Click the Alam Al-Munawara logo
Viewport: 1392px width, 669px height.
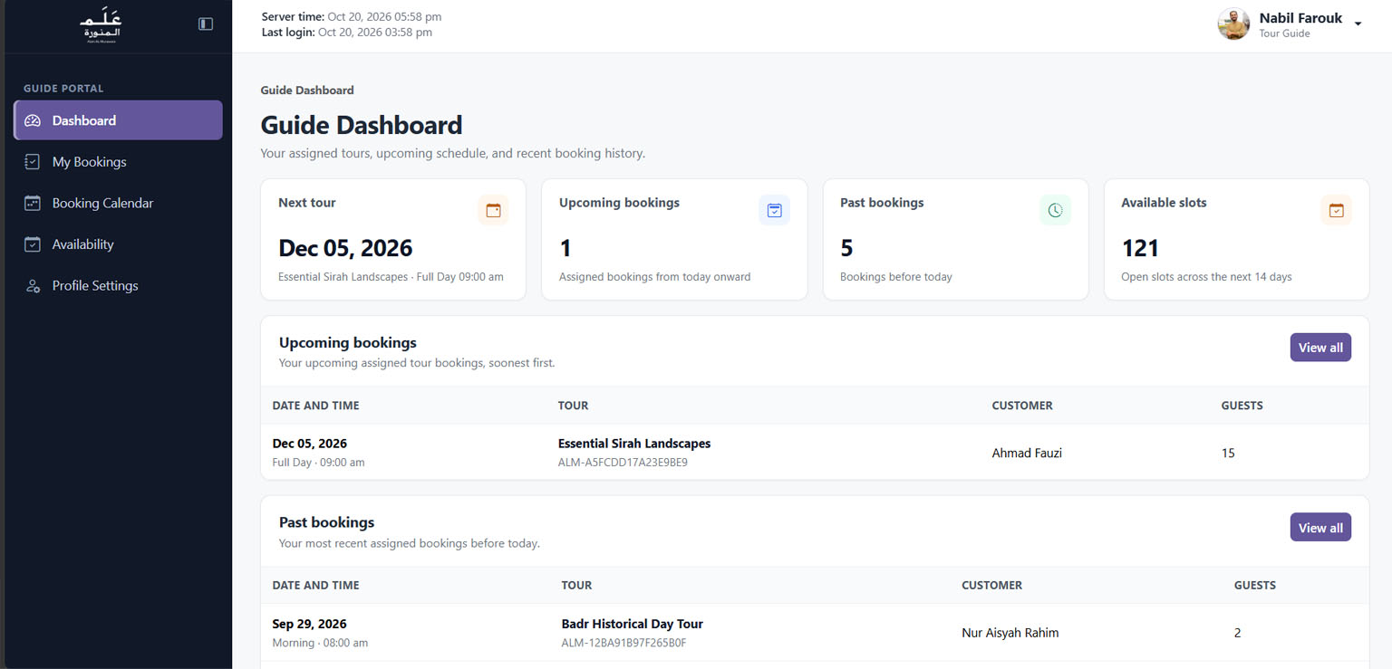pos(101,24)
